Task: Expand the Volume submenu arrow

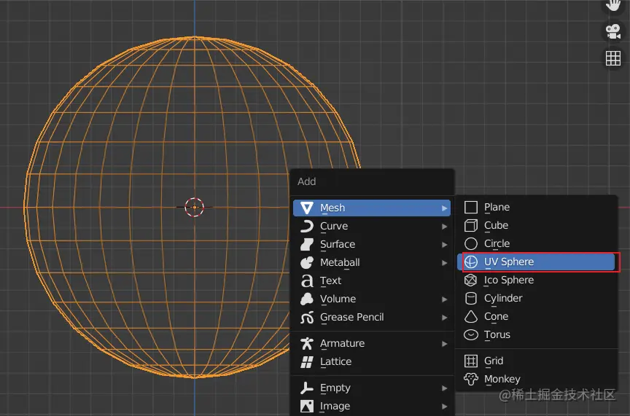Action: 444,299
